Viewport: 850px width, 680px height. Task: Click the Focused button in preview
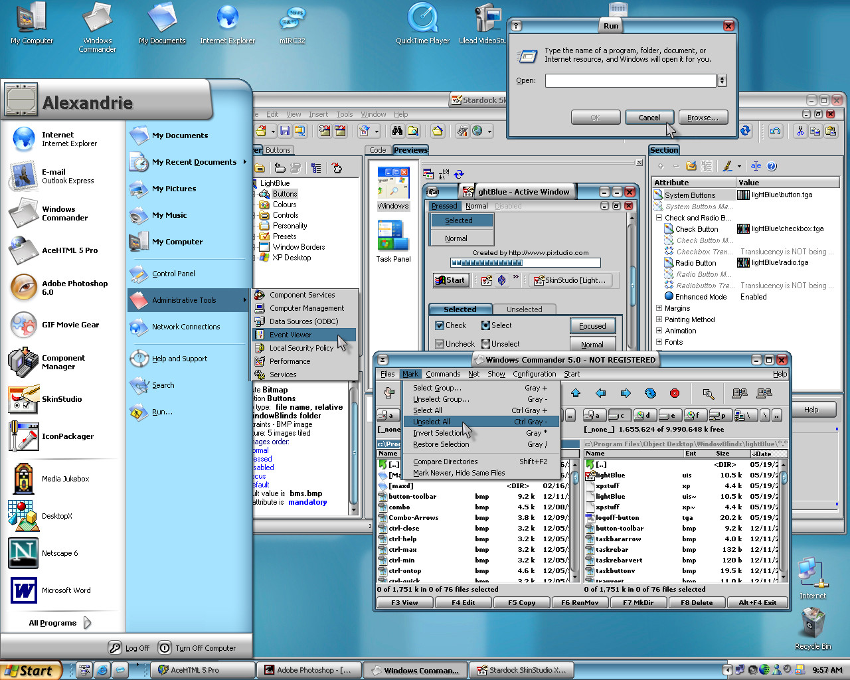(592, 326)
